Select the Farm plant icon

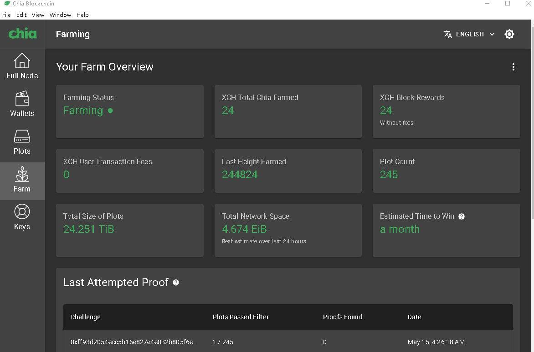(22, 174)
